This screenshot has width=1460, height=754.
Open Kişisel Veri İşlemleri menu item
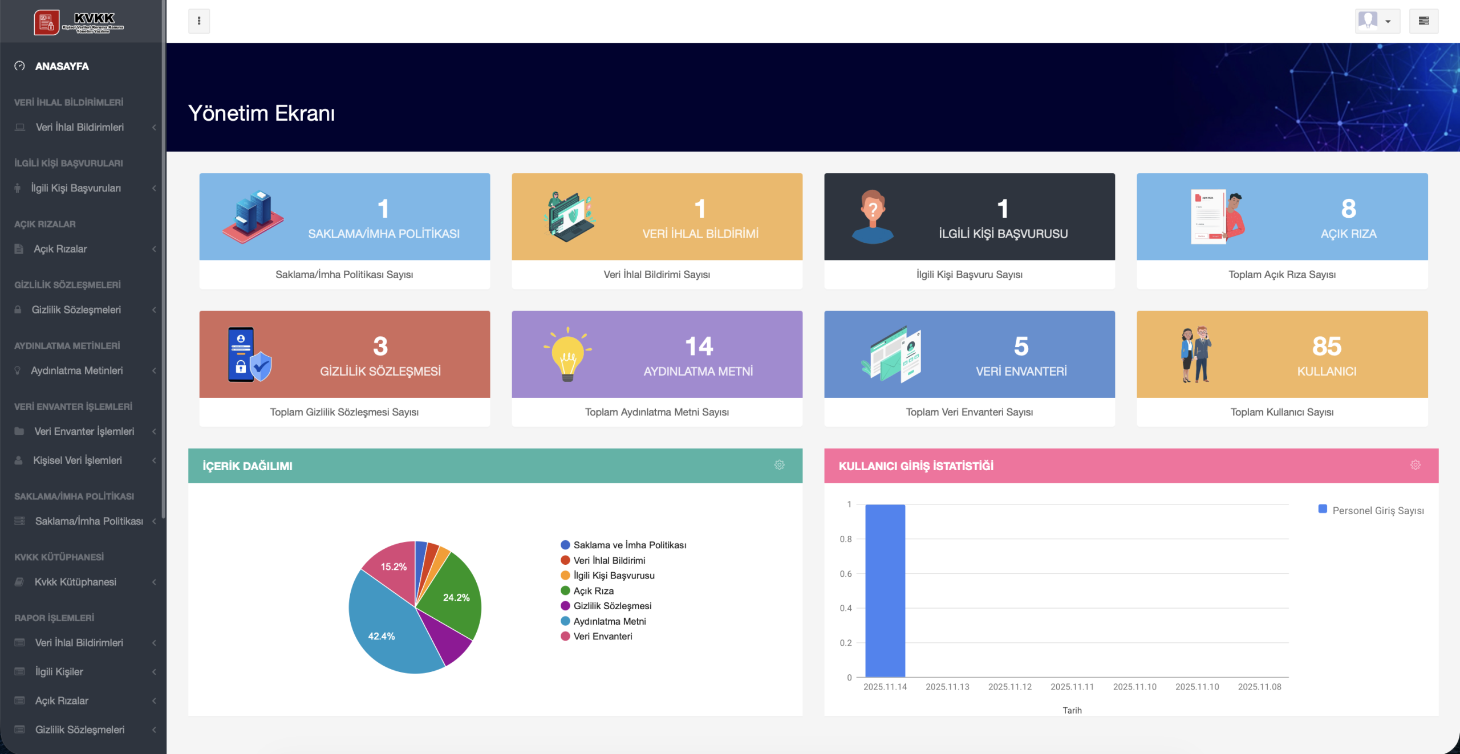78,460
